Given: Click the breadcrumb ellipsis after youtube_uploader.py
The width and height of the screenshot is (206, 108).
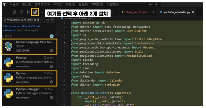Looking at the screenshot, I should click(x=95, y=18).
